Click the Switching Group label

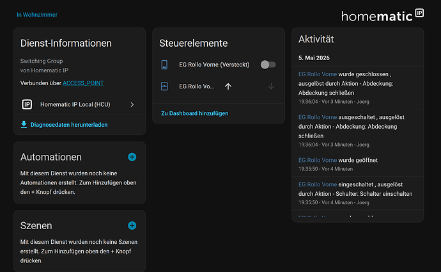pos(42,61)
